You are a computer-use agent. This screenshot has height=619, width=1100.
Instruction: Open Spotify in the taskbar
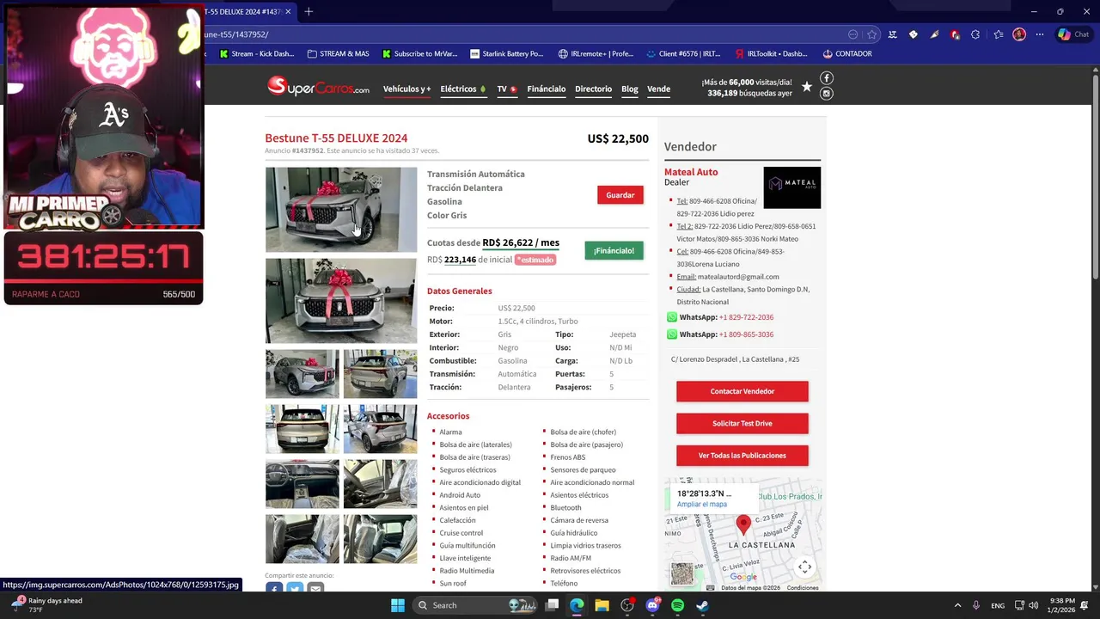coord(677,605)
